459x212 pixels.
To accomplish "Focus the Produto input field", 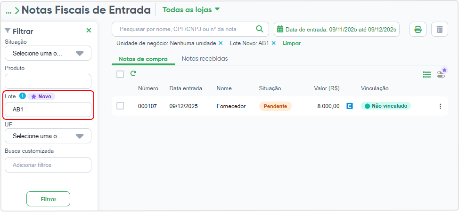I will click(x=48, y=81).
